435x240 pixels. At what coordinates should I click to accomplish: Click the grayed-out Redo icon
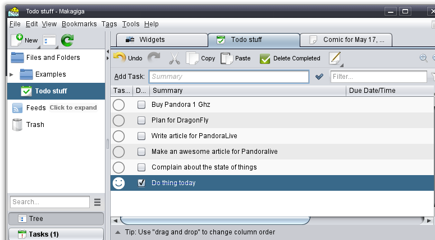click(154, 58)
